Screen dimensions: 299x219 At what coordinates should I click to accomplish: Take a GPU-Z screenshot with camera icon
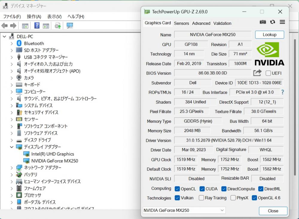(x=263, y=22)
